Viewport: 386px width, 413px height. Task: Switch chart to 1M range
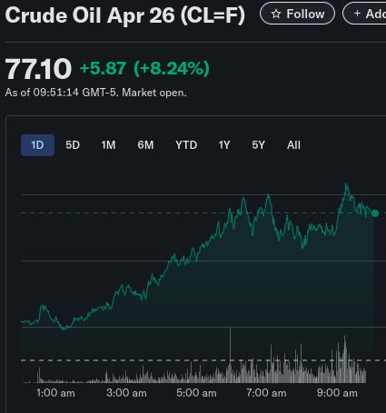(108, 145)
